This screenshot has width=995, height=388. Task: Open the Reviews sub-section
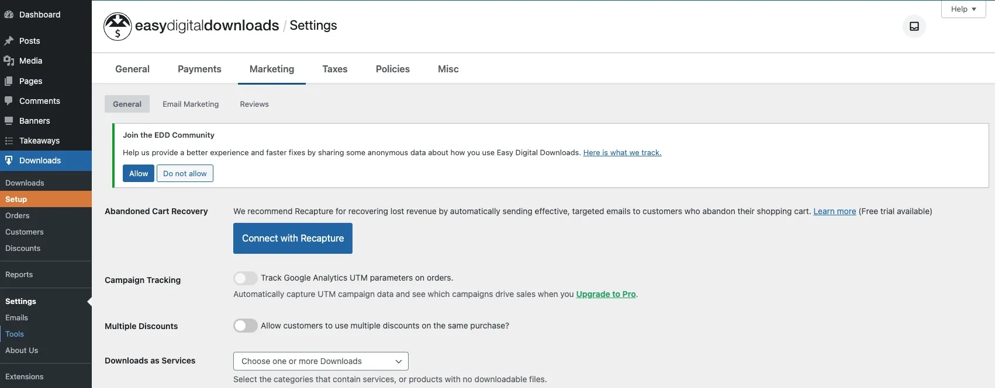(x=254, y=104)
